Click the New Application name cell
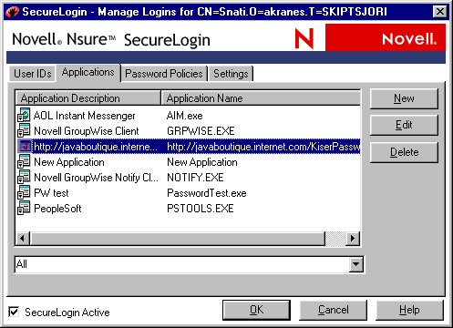The width and height of the screenshot is (453, 328). pos(202,162)
